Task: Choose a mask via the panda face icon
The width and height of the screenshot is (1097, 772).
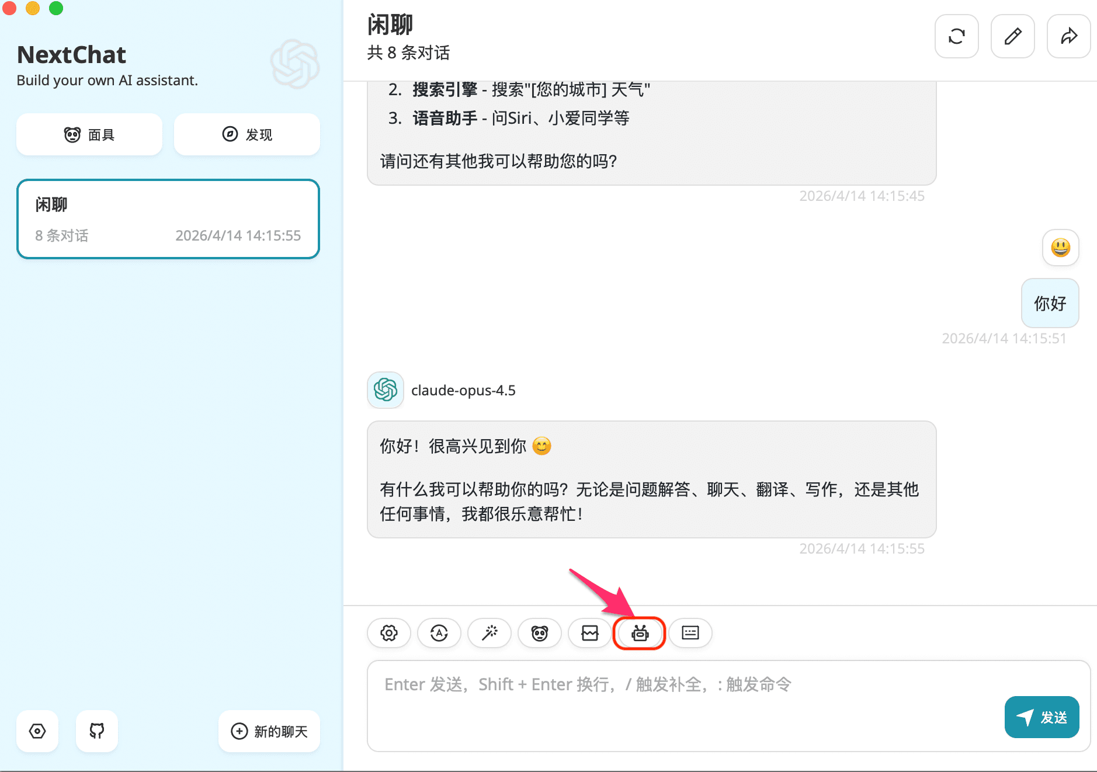Action: (540, 633)
